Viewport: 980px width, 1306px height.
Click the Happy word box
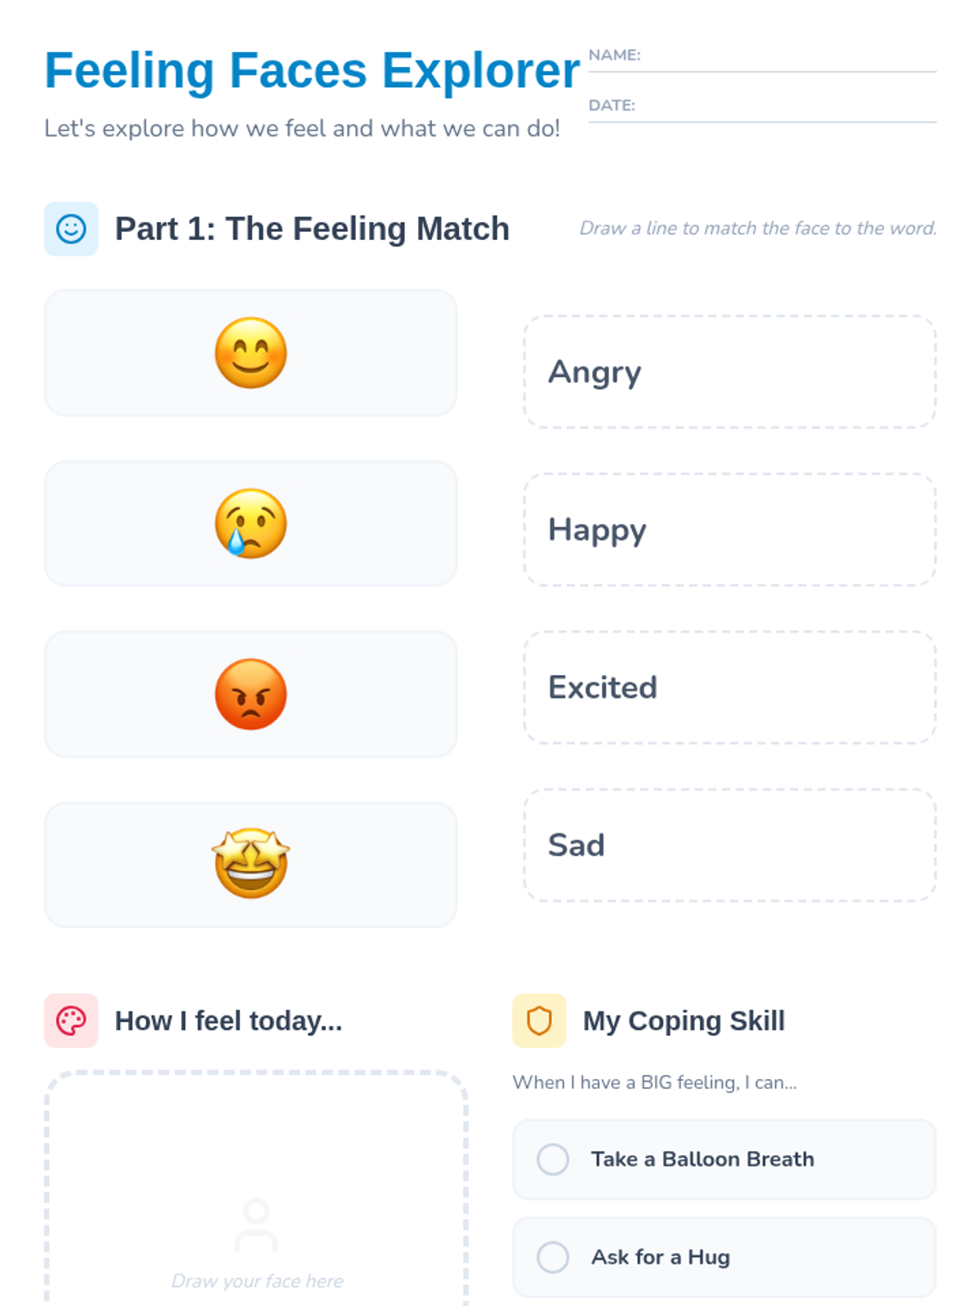[729, 530]
